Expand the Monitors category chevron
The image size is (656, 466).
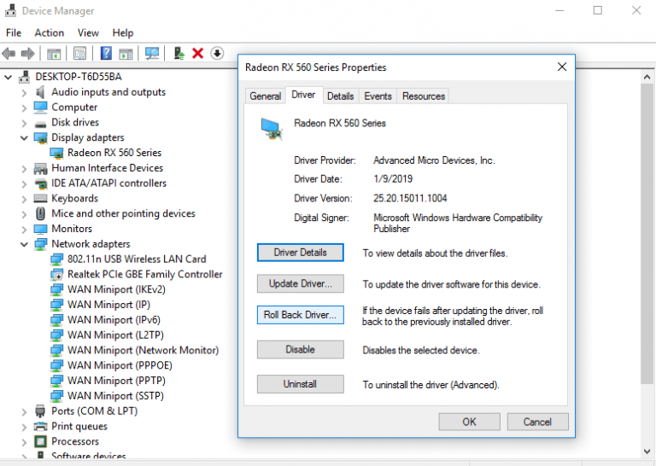tap(24, 229)
